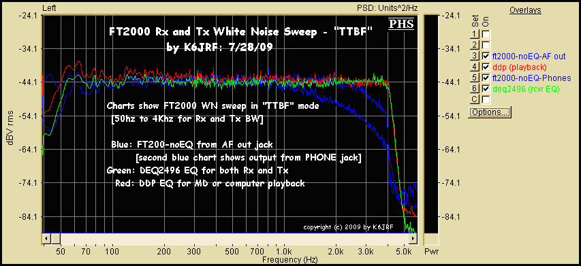Screen dimensions: 581x266
Task: Toggle the checkbox beside the C button
Action: (486, 99)
